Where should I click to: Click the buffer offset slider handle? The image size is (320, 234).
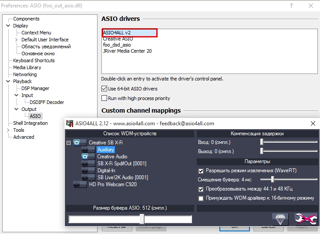pos(273,179)
